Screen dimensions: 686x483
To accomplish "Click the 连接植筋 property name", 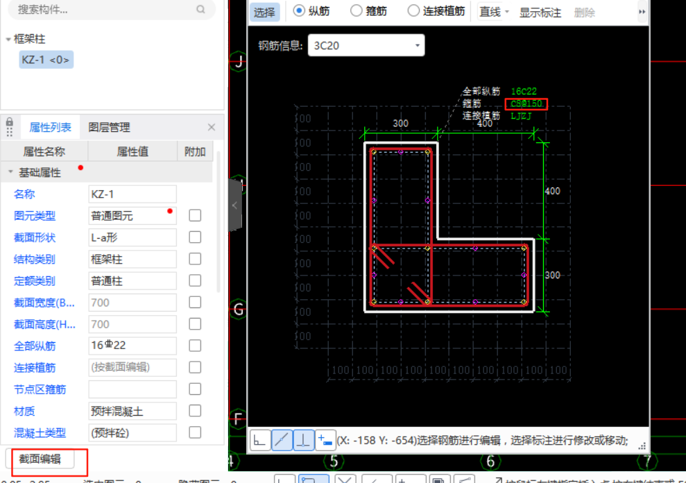I will pos(35,367).
